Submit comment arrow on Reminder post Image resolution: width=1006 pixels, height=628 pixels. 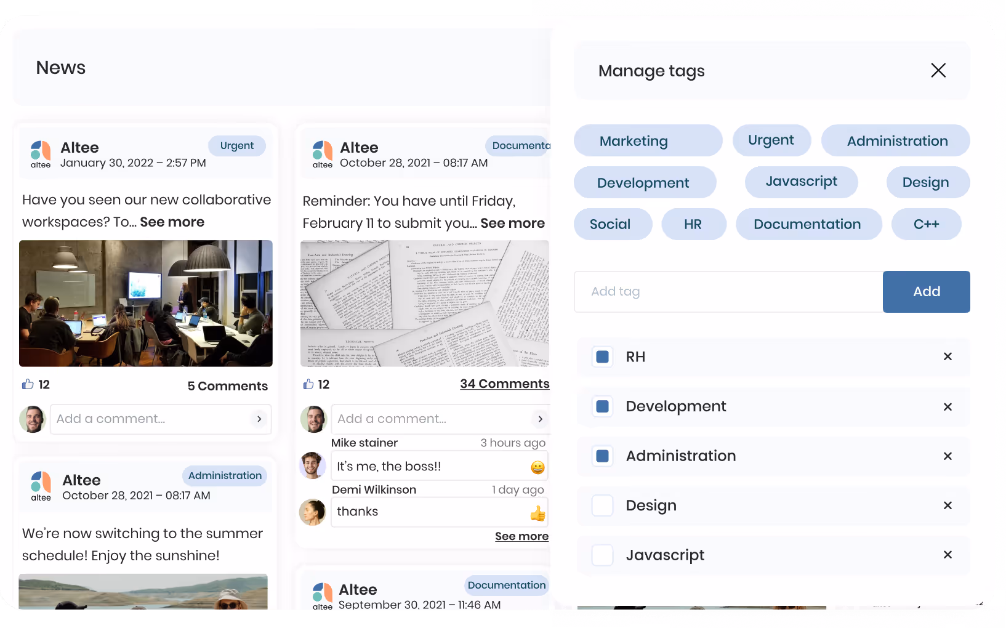coord(540,419)
